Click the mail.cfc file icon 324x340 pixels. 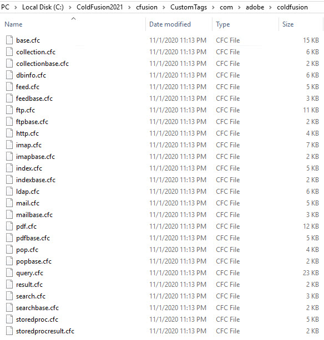pos(9,203)
